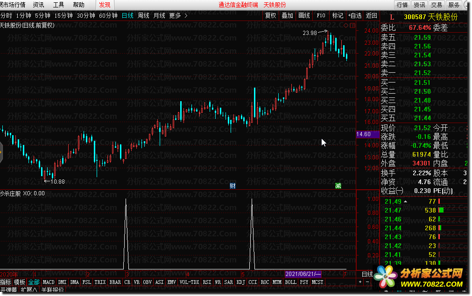
Task: Click the 14.60 price label on axis
Action: point(367,134)
